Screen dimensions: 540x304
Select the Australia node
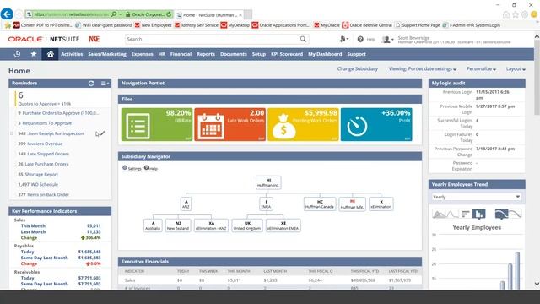153,225
